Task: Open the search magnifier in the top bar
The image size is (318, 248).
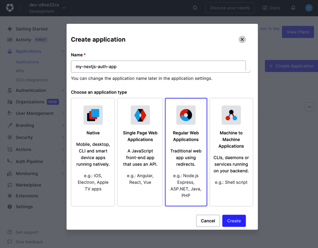Action: tap(195, 8)
